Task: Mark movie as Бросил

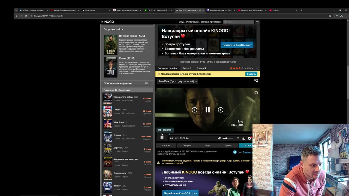Action: click(228, 145)
